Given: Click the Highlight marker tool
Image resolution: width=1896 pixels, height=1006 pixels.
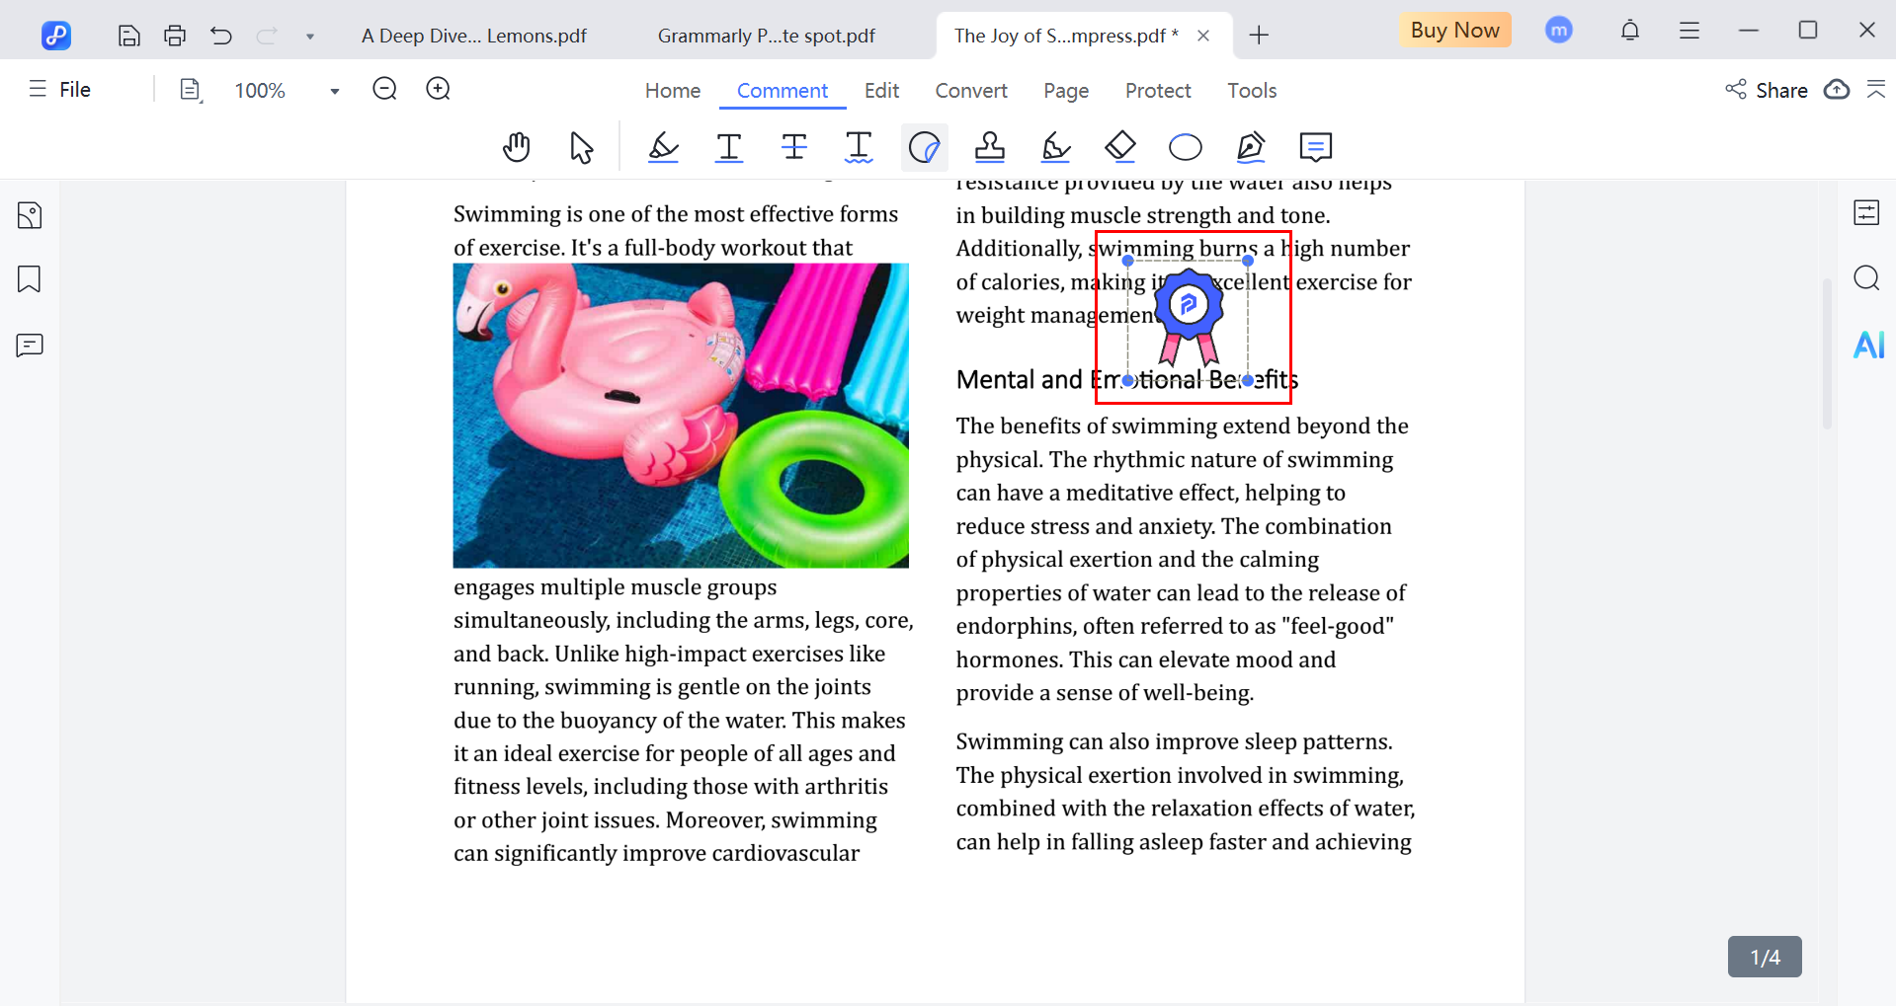Looking at the screenshot, I should coord(663,147).
